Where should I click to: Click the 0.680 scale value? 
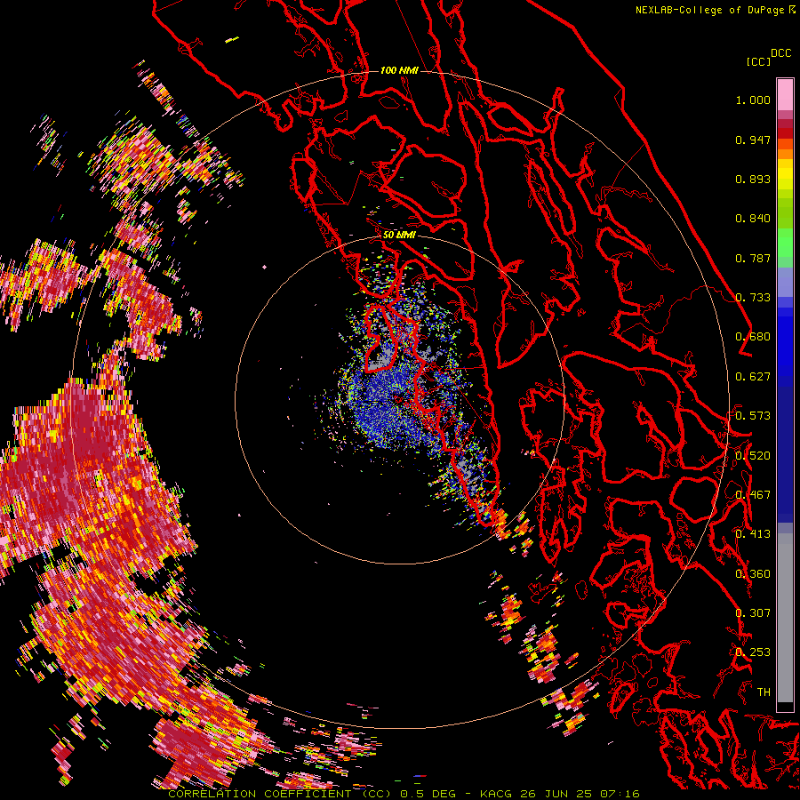(753, 337)
